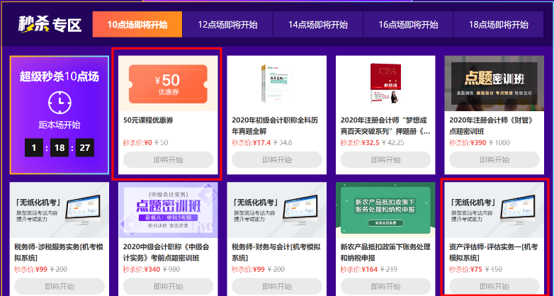Click the crossed-out ¥219 original price
The height and width of the screenshot is (296, 554).
pos(390,269)
